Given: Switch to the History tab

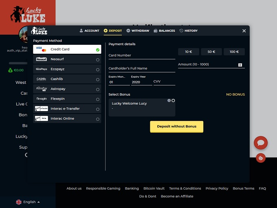Looking at the screenshot, I should pos(189,31).
